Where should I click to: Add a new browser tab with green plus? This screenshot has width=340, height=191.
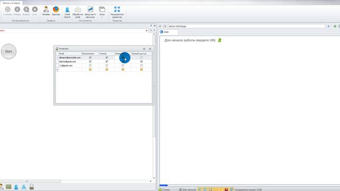pos(335,26)
